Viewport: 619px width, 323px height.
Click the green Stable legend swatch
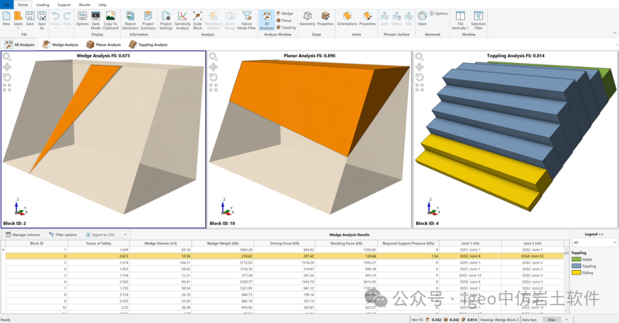576,259
